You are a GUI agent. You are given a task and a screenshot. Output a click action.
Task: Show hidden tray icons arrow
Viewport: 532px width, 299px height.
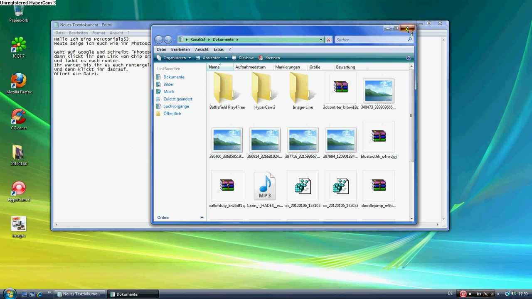pyautogui.click(x=498, y=294)
